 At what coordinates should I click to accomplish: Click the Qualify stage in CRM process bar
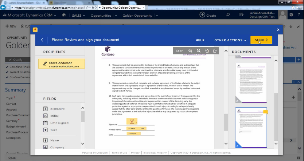(x=17, y=59)
